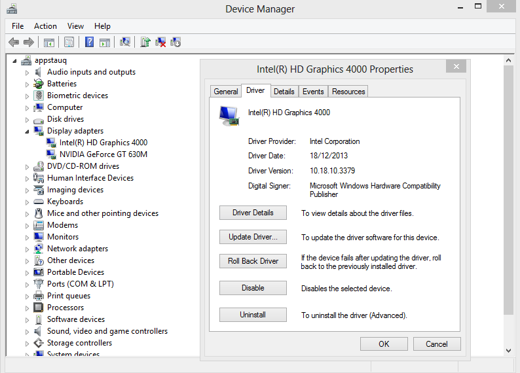520x373 pixels.
Task: Expand the Processors category
Action: 28,308
